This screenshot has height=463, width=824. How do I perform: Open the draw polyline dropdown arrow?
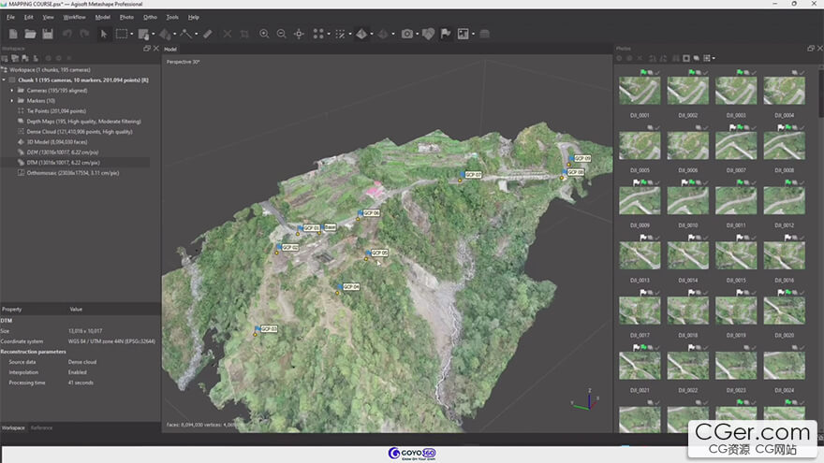pos(196,34)
